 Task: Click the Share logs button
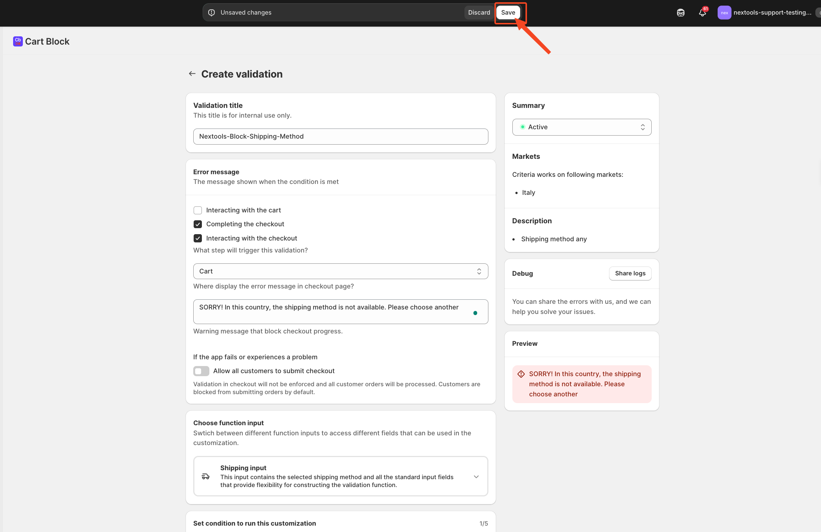[630, 273]
